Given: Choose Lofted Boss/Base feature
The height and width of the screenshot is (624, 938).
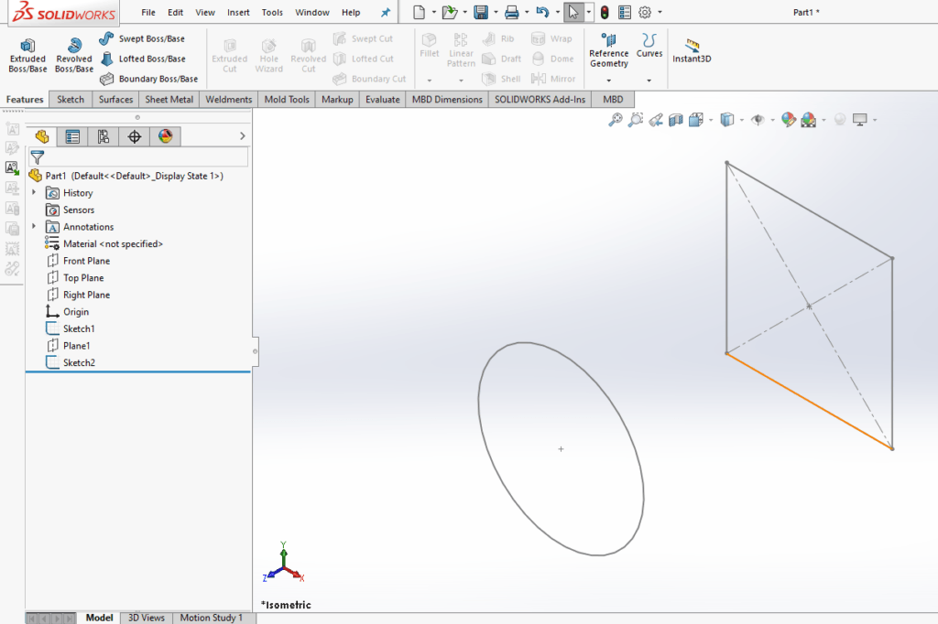Looking at the screenshot, I should [x=143, y=59].
